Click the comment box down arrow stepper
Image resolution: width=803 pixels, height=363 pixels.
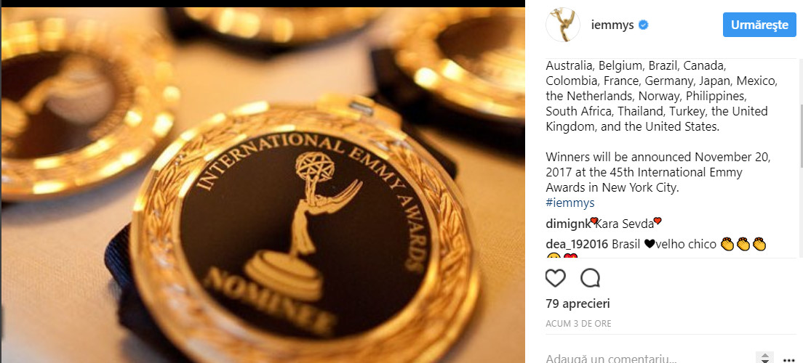pyautogui.click(x=764, y=361)
